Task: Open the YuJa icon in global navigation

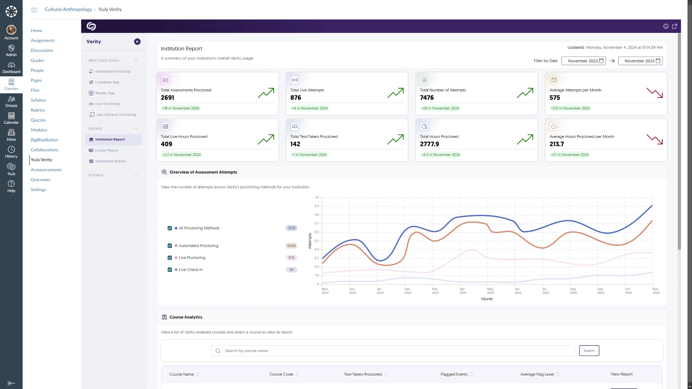Action: 11,169
